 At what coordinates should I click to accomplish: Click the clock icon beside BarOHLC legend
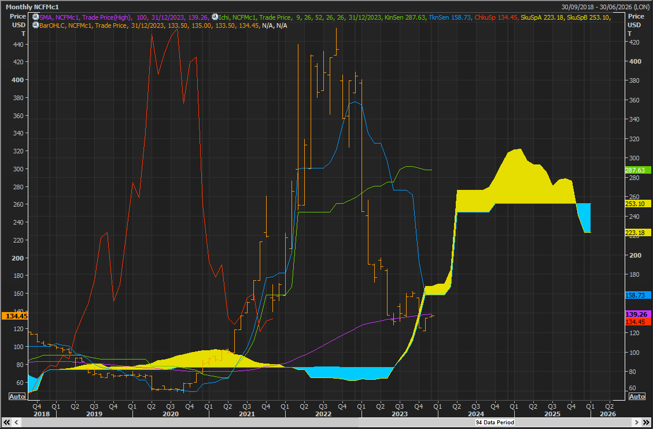point(35,25)
